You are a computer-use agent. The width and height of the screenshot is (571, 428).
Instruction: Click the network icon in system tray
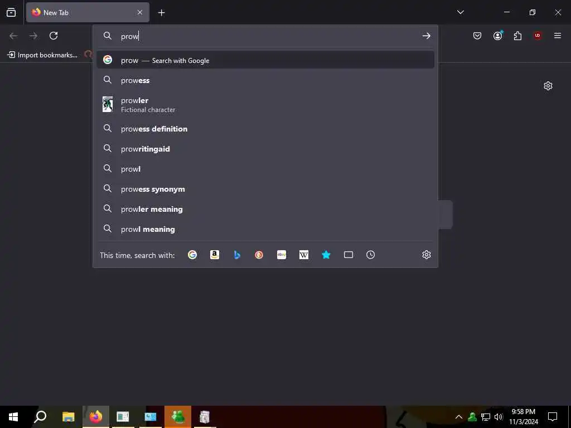coord(486,417)
